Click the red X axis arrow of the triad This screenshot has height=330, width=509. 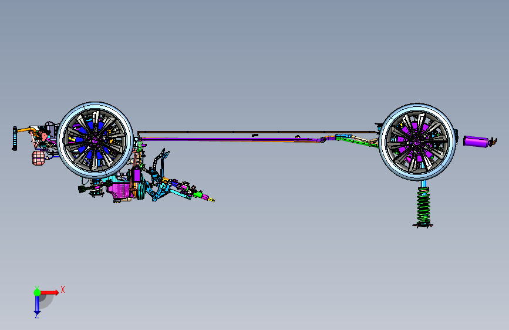50,292
